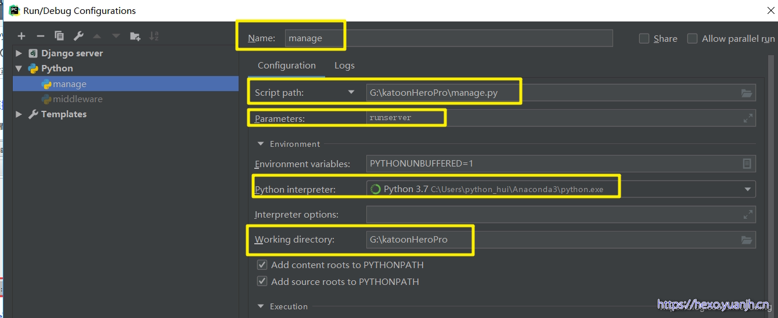Uncheck Add source roots to PYTHONPATH
The width and height of the screenshot is (778, 318).
pyautogui.click(x=262, y=281)
